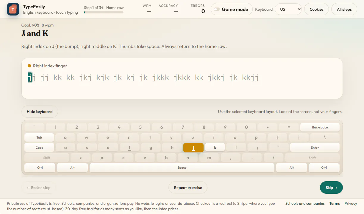Click the Right index finger hint label
This screenshot has width=364, height=214.
coord(50,66)
